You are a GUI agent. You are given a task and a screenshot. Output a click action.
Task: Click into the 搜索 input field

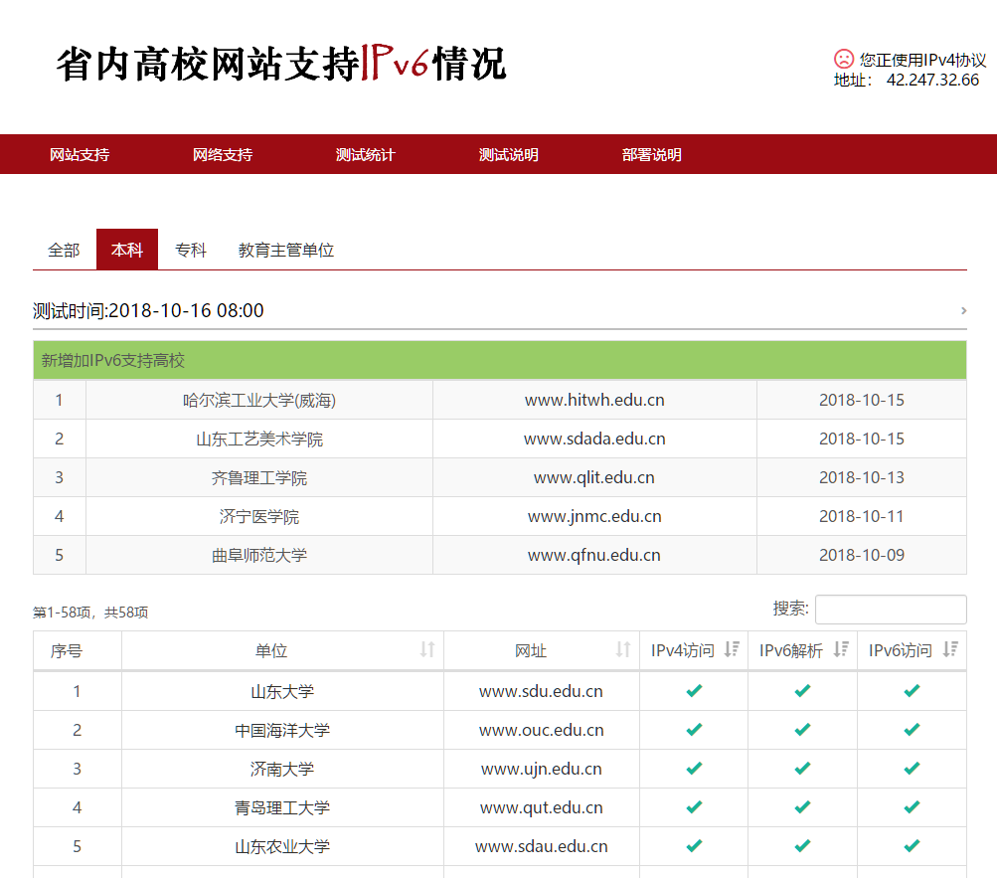pyautogui.click(x=890, y=610)
